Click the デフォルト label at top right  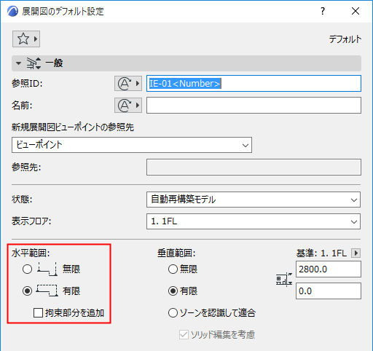click(x=345, y=39)
